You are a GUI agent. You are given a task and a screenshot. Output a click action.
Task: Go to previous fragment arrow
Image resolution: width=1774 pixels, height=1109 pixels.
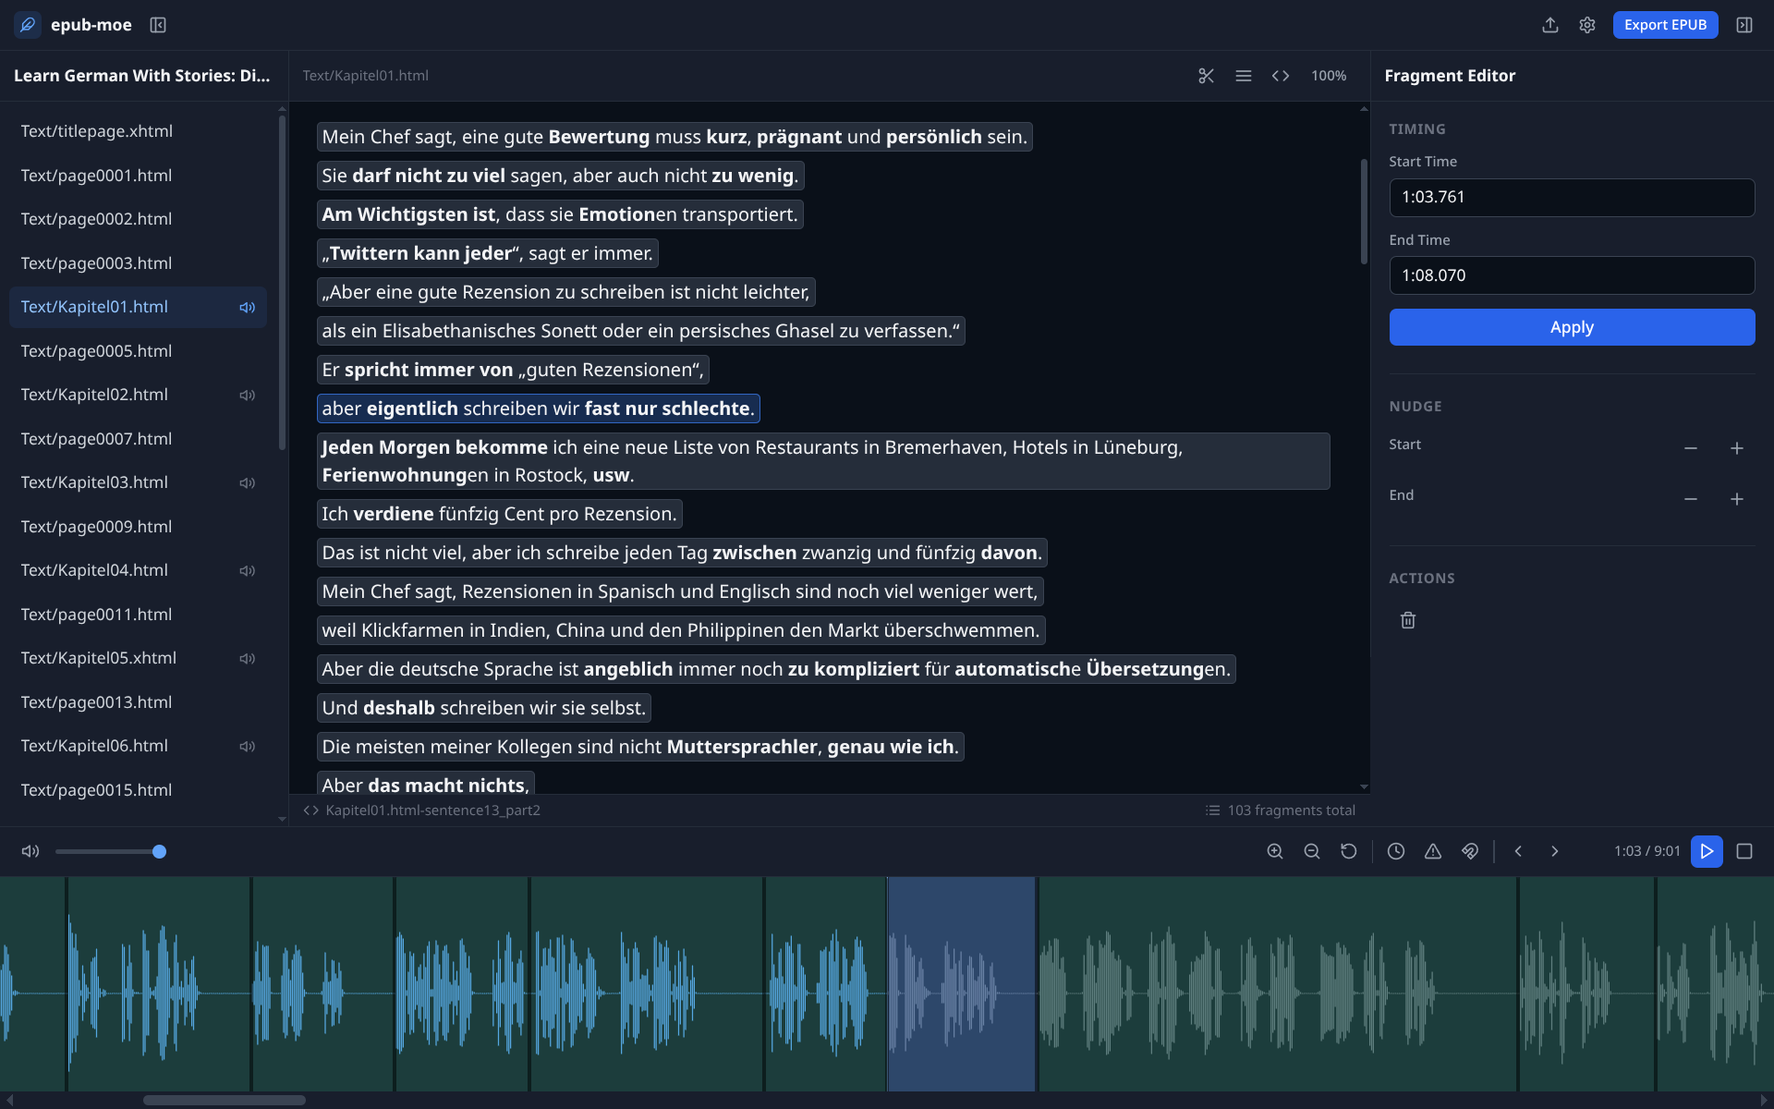pyautogui.click(x=1518, y=851)
